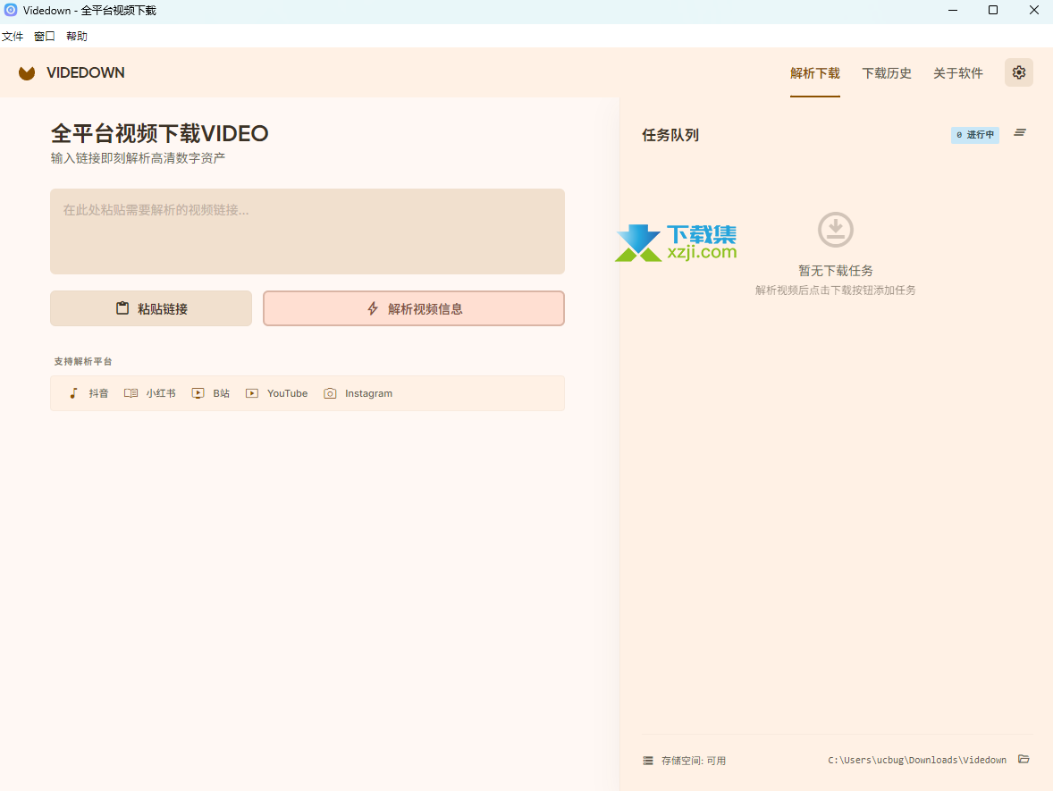The width and height of the screenshot is (1053, 791).
Task: Click the 全平台视频下载VIDEO heading
Action: coord(160,133)
